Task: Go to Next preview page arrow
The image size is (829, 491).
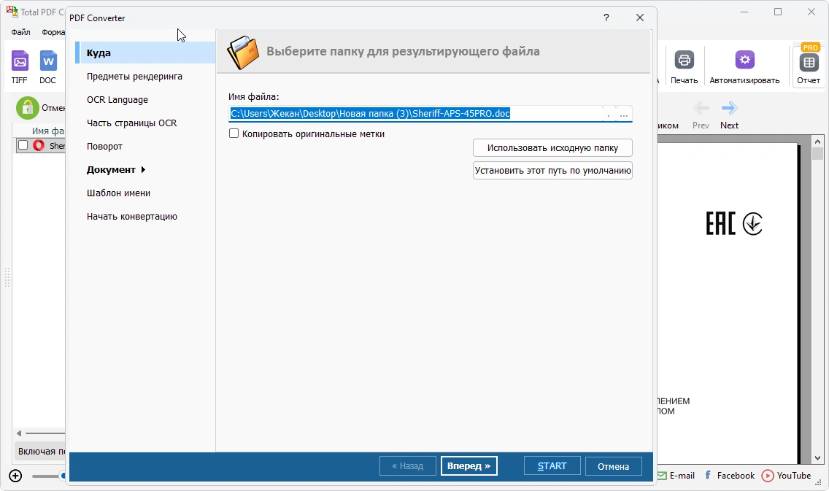Action: (729, 109)
